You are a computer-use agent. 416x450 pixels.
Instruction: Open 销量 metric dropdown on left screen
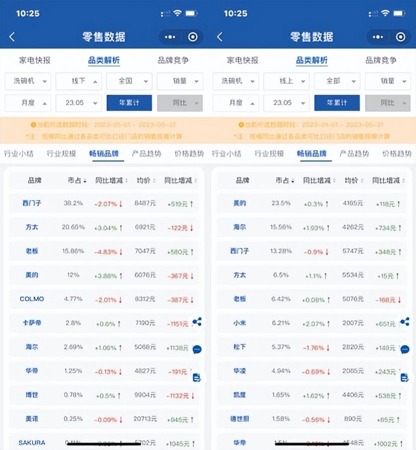tap(180, 81)
